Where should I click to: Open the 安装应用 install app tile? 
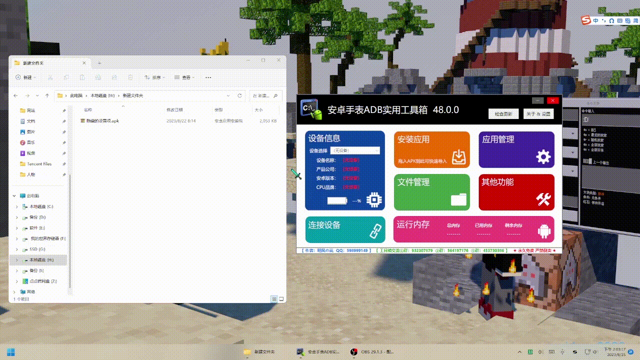tap(431, 149)
